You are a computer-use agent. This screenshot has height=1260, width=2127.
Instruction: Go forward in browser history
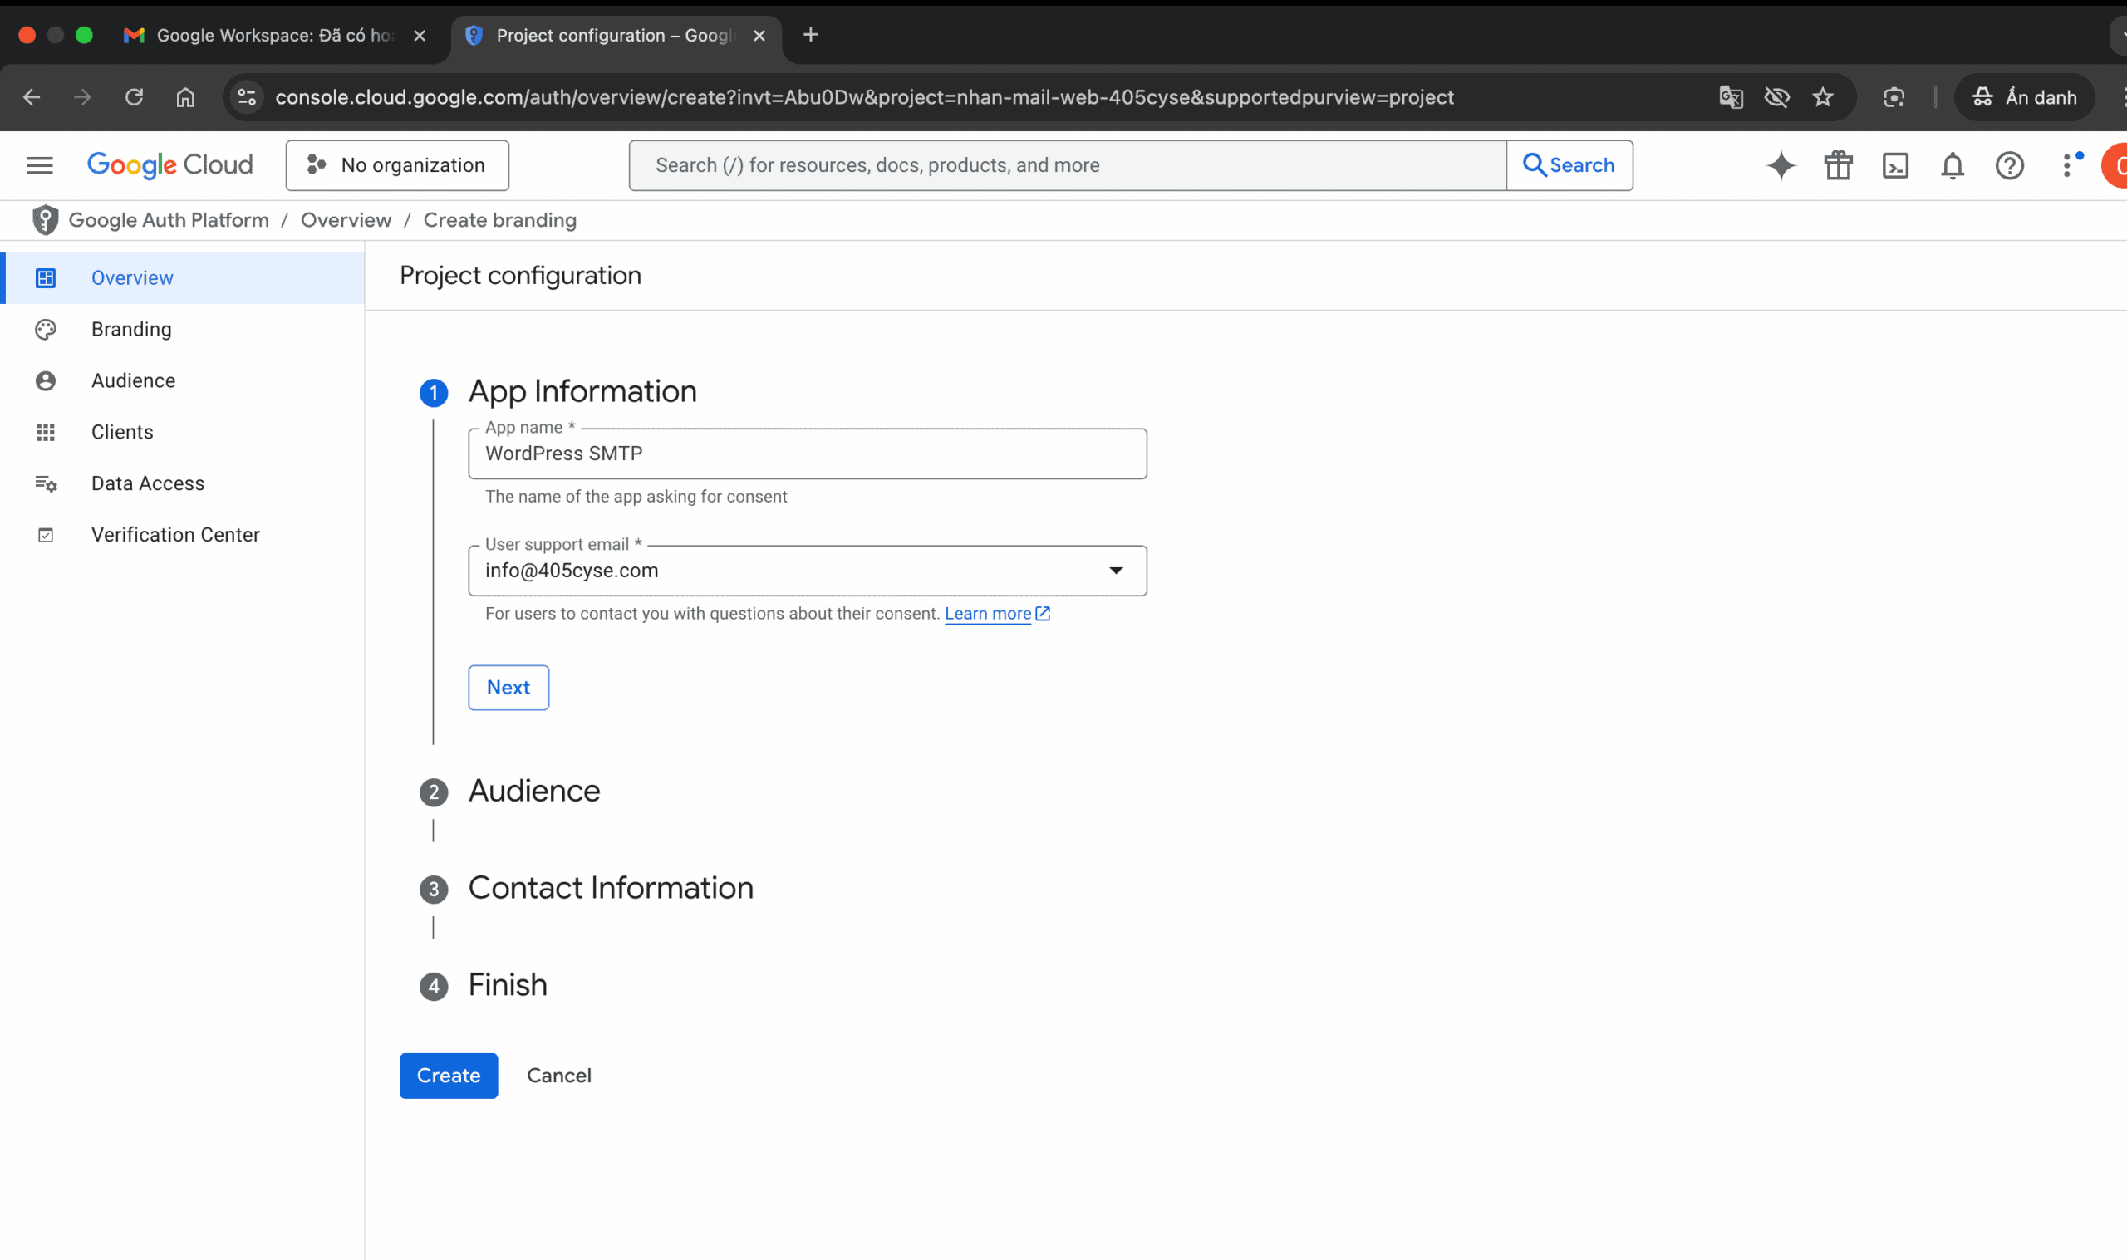tap(82, 97)
